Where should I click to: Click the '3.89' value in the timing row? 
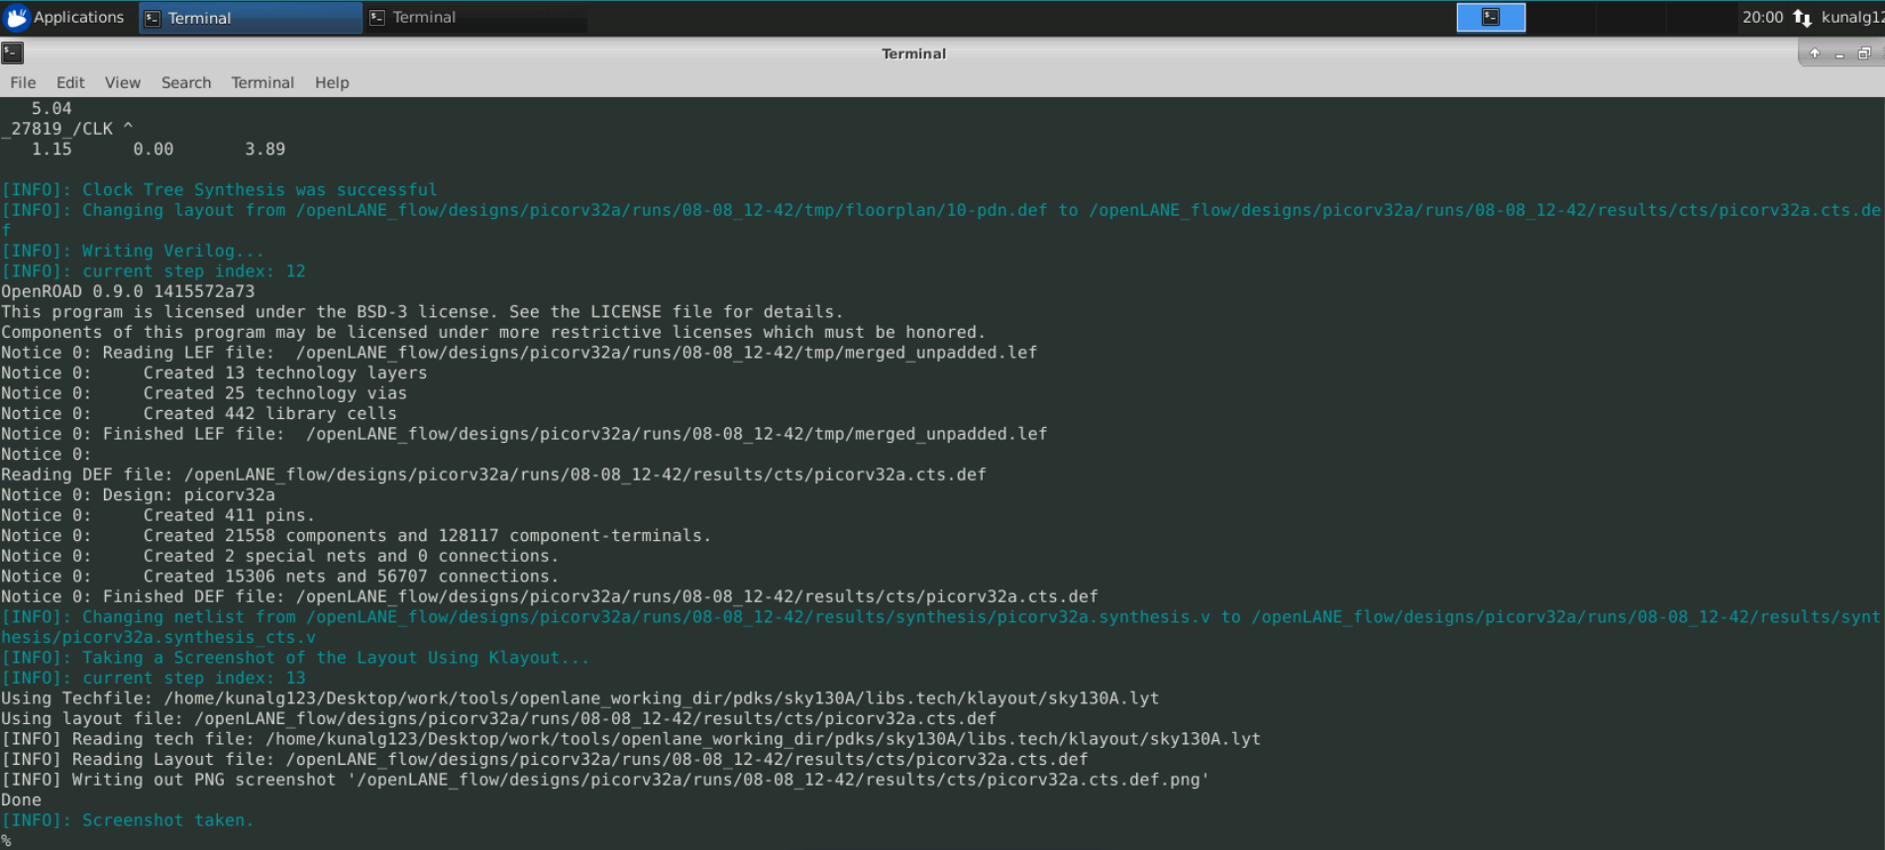tap(265, 149)
